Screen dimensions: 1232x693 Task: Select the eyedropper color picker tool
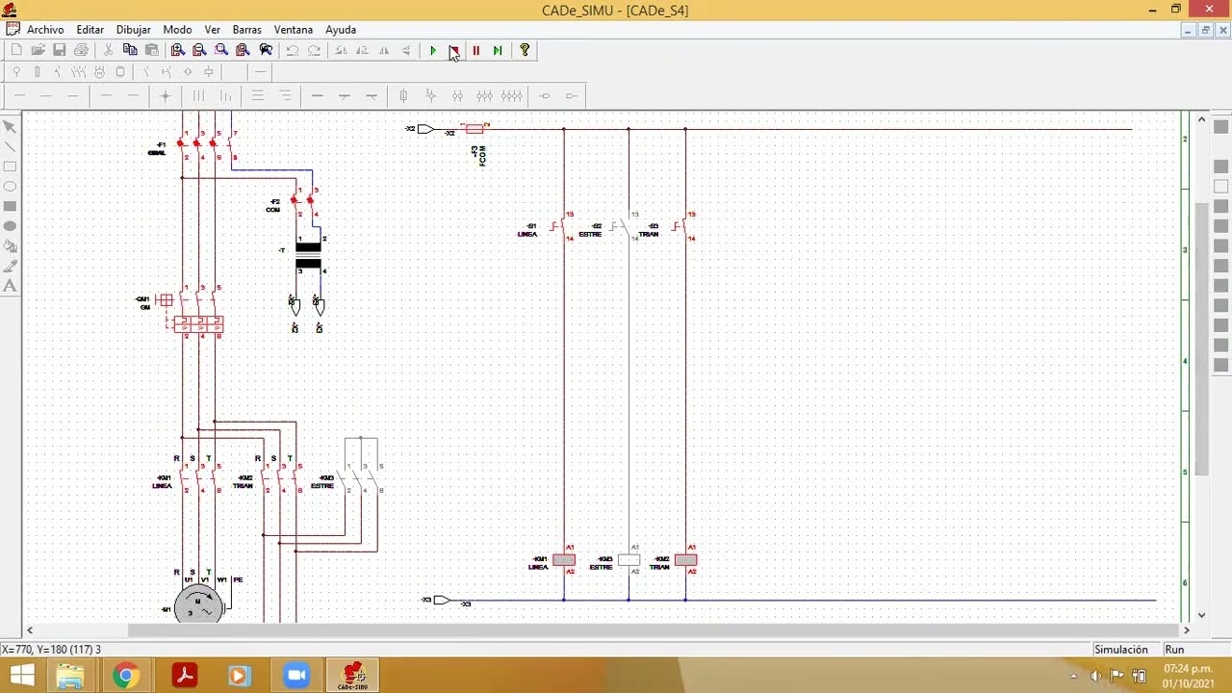click(11, 267)
